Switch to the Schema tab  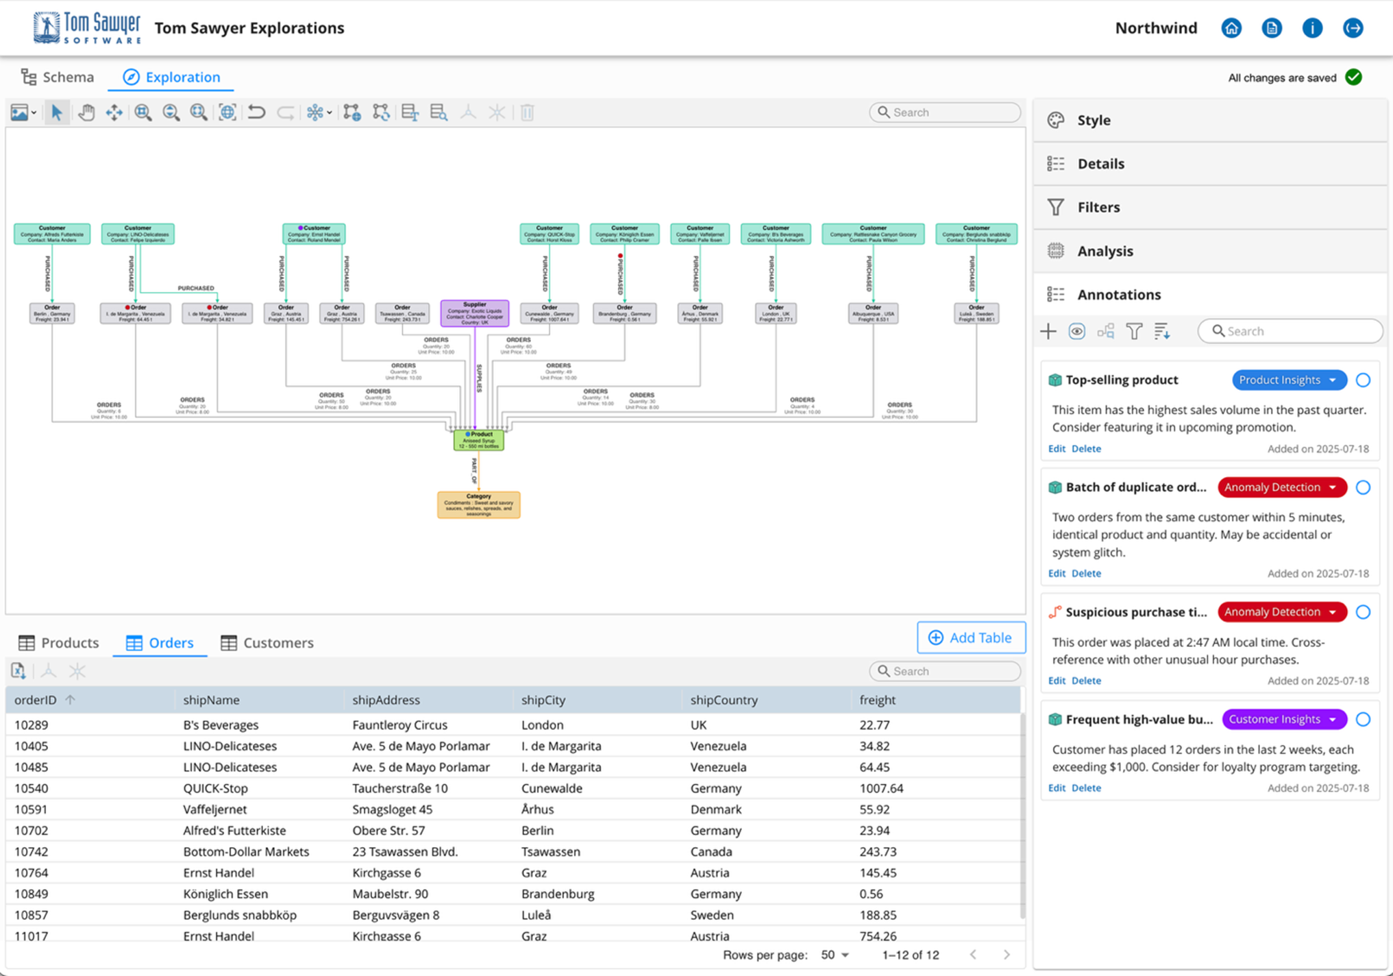click(58, 77)
